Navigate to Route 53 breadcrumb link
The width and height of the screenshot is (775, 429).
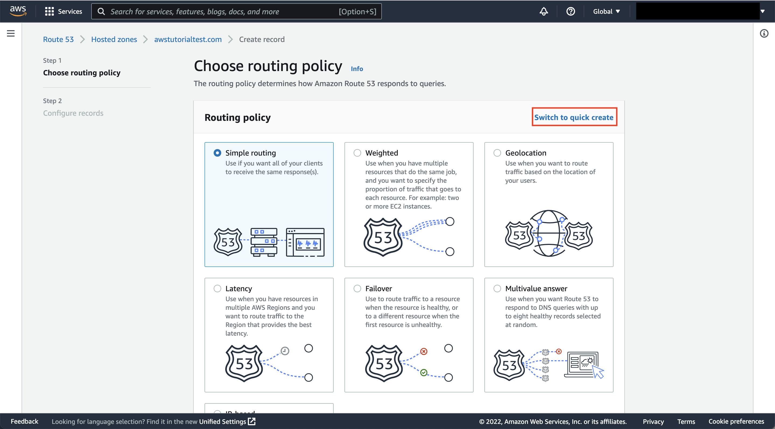pyautogui.click(x=58, y=39)
